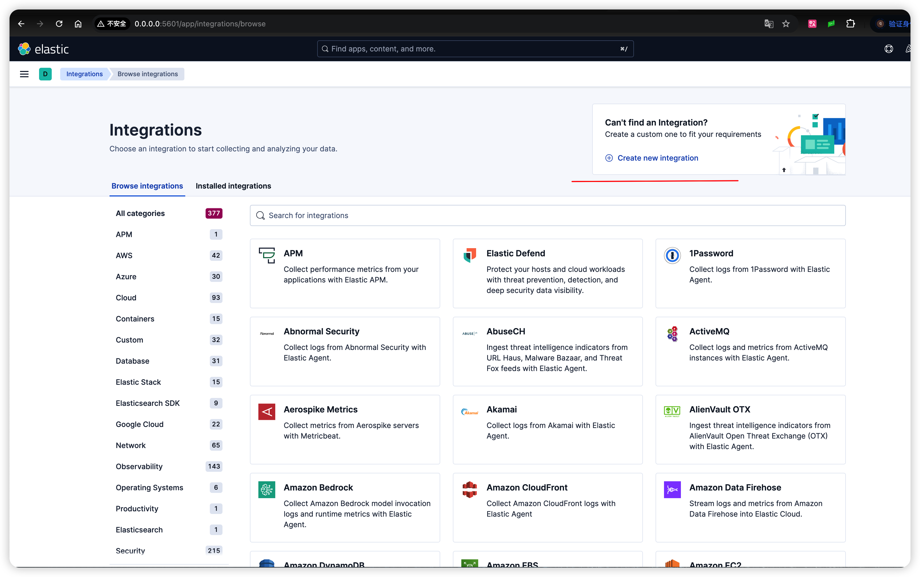The height and width of the screenshot is (577, 920).
Task: Bookmark page with star icon
Action: tap(786, 24)
